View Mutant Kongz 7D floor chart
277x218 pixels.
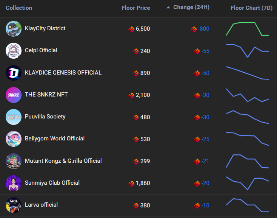tap(248, 161)
